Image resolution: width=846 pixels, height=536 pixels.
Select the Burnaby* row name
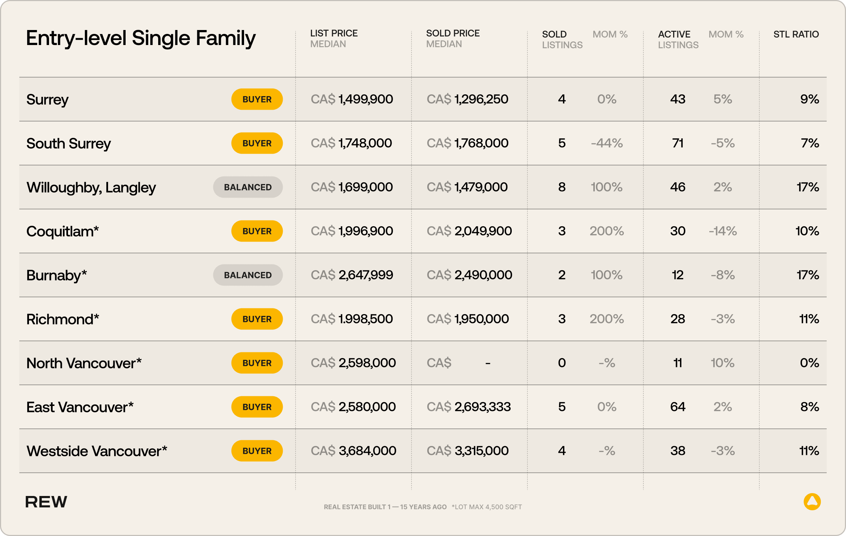(57, 276)
